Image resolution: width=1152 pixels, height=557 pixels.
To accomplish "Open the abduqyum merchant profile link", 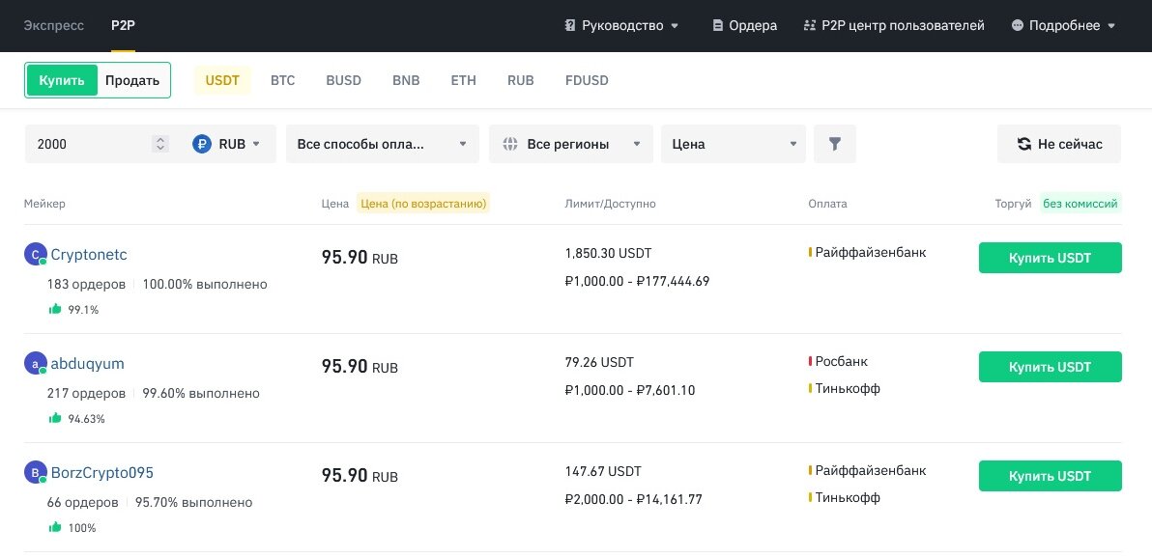I will pos(87,364).
